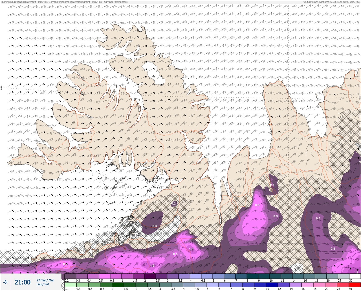The image size is (361, 291).
Task: Click the 0.5 value label on the map
Action: pyautogui.click(x=175, y=254)
